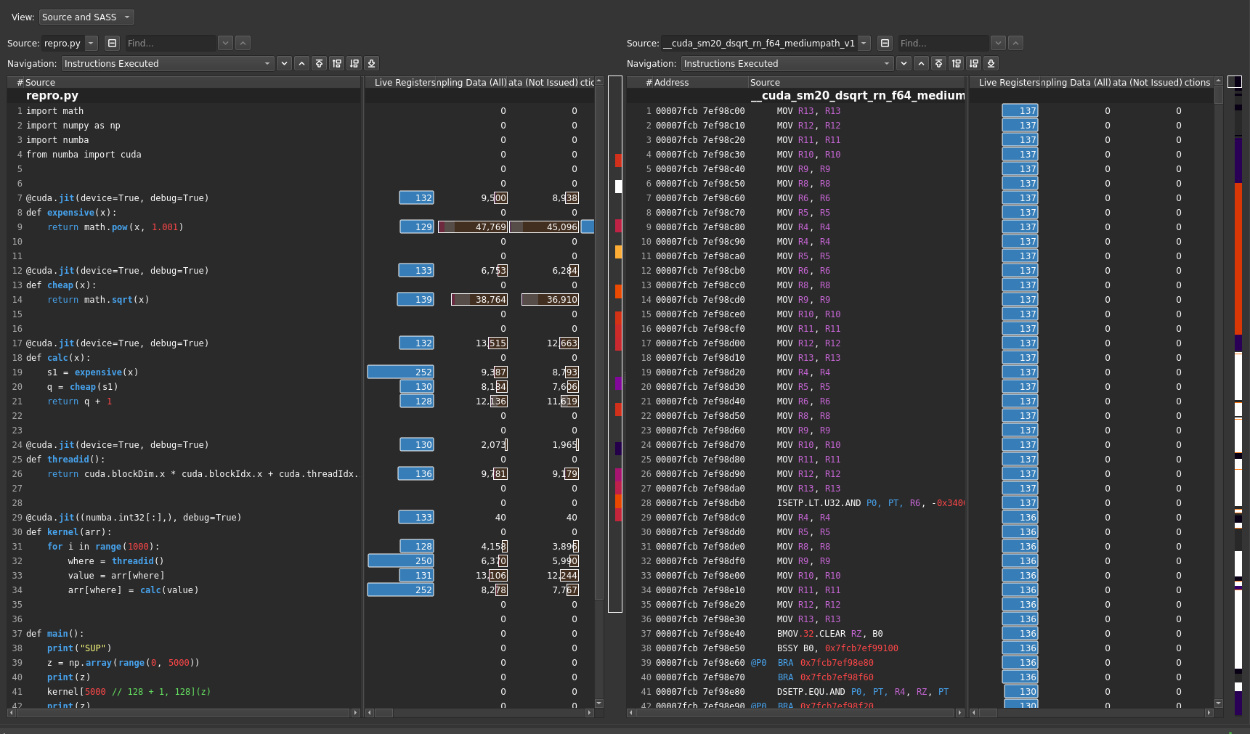This screenshot has height=734, width=1250.
Task: Click jump-to-maximum icon in SASS navigation toolbar
Action: 991,63
